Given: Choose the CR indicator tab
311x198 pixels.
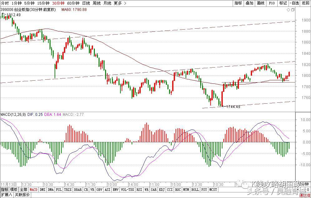Looking at the screenshot, I should click(x=86, y=190).
